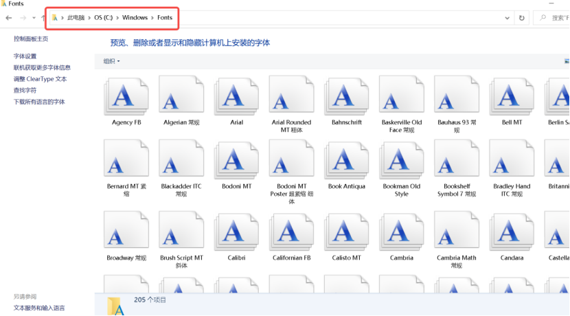The height and width of the screenshot is (316, 570).
Task: Select the Britannic font icon
Action: 557,159
